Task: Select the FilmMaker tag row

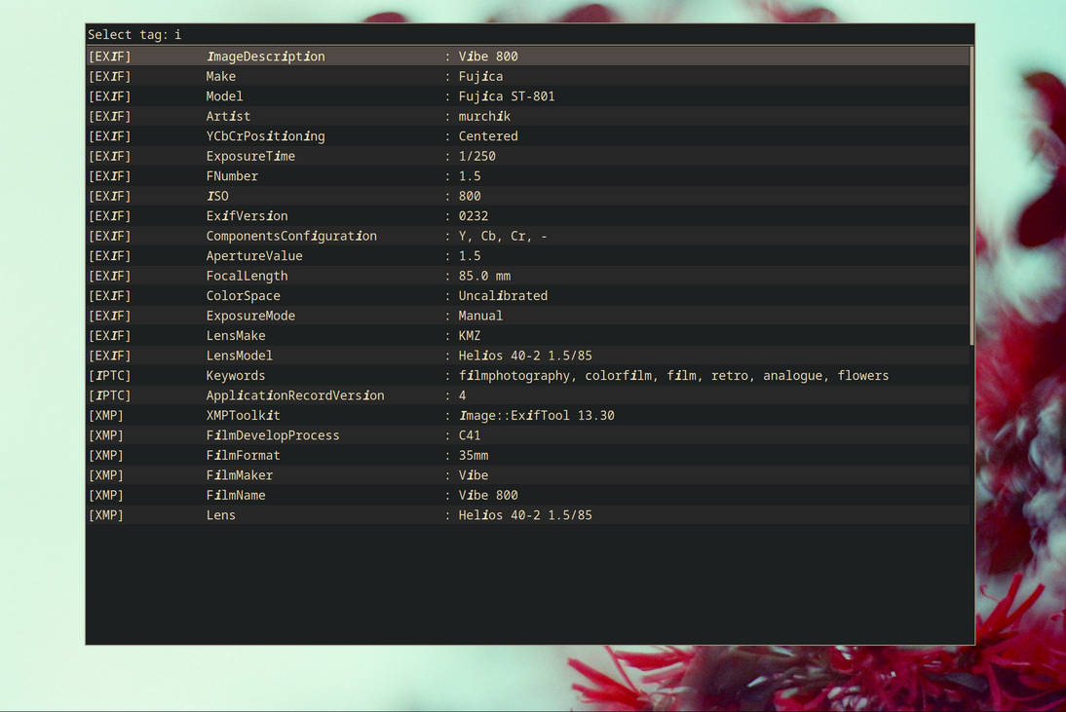Action: 528,475
